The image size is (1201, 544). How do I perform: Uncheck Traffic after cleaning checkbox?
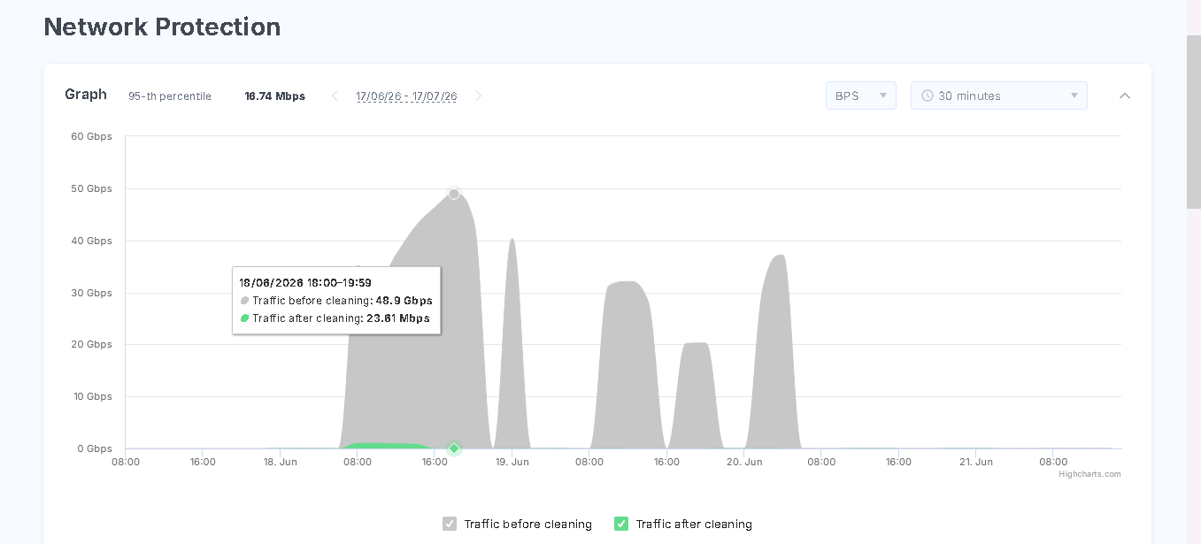(621, 524)
